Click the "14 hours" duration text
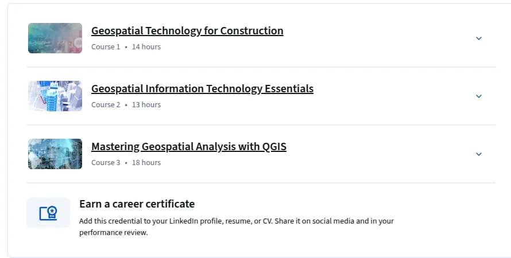 [x=146, y=47]
